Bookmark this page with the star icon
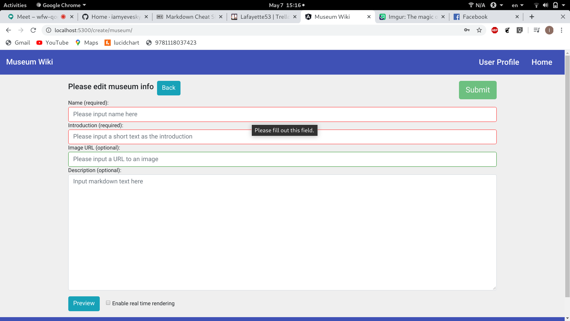Screen dimensions: 570x321 [479, 30]
